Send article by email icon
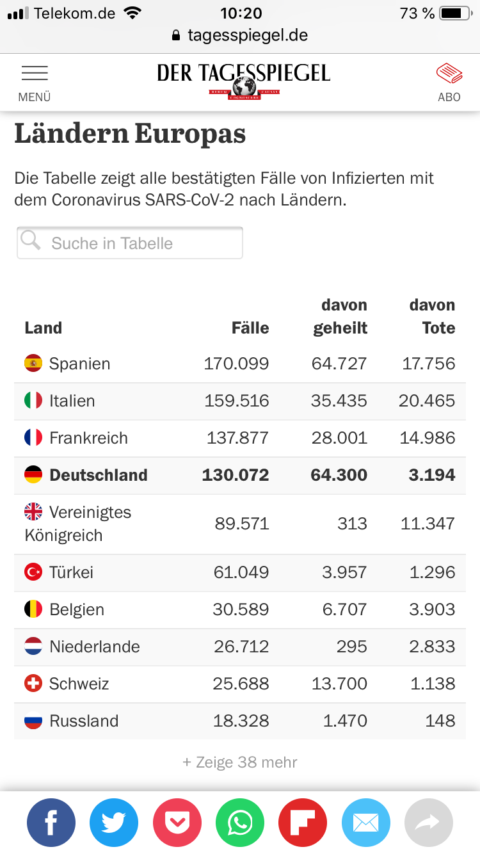The image size is (480, 854). pyautogui.click(x=366, y=823)
